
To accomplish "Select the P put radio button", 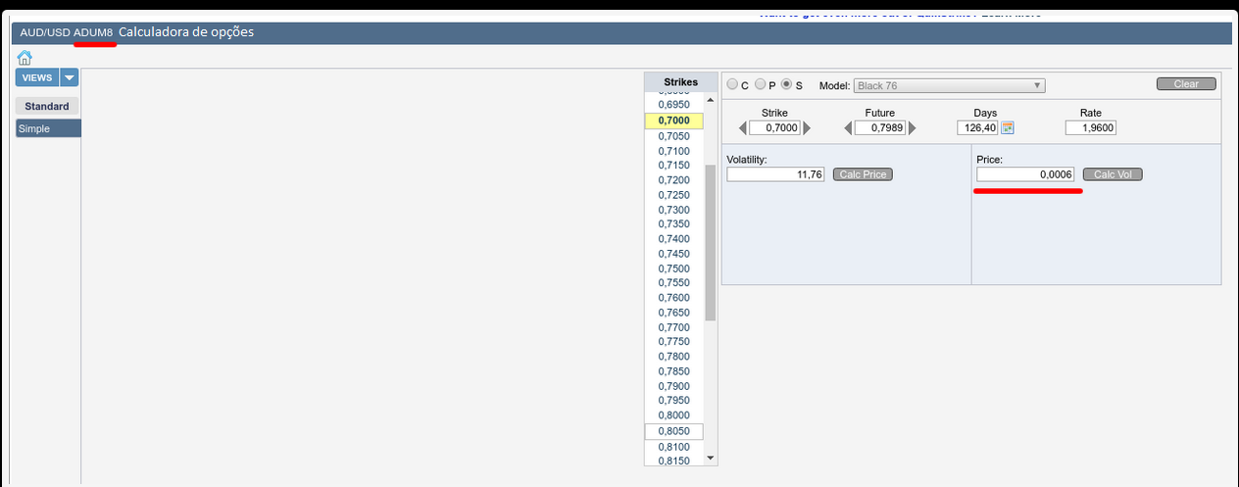I will tap(760, 85).
